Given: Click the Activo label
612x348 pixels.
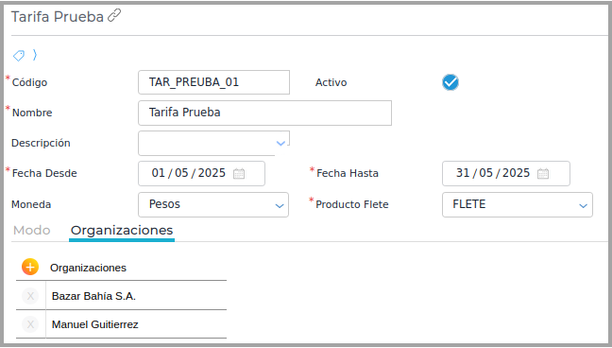Looking at the screenshot, I should 331,82.
